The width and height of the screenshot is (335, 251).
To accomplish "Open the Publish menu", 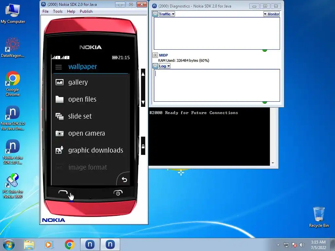I will pyautogui.click(x=86, y=11).
